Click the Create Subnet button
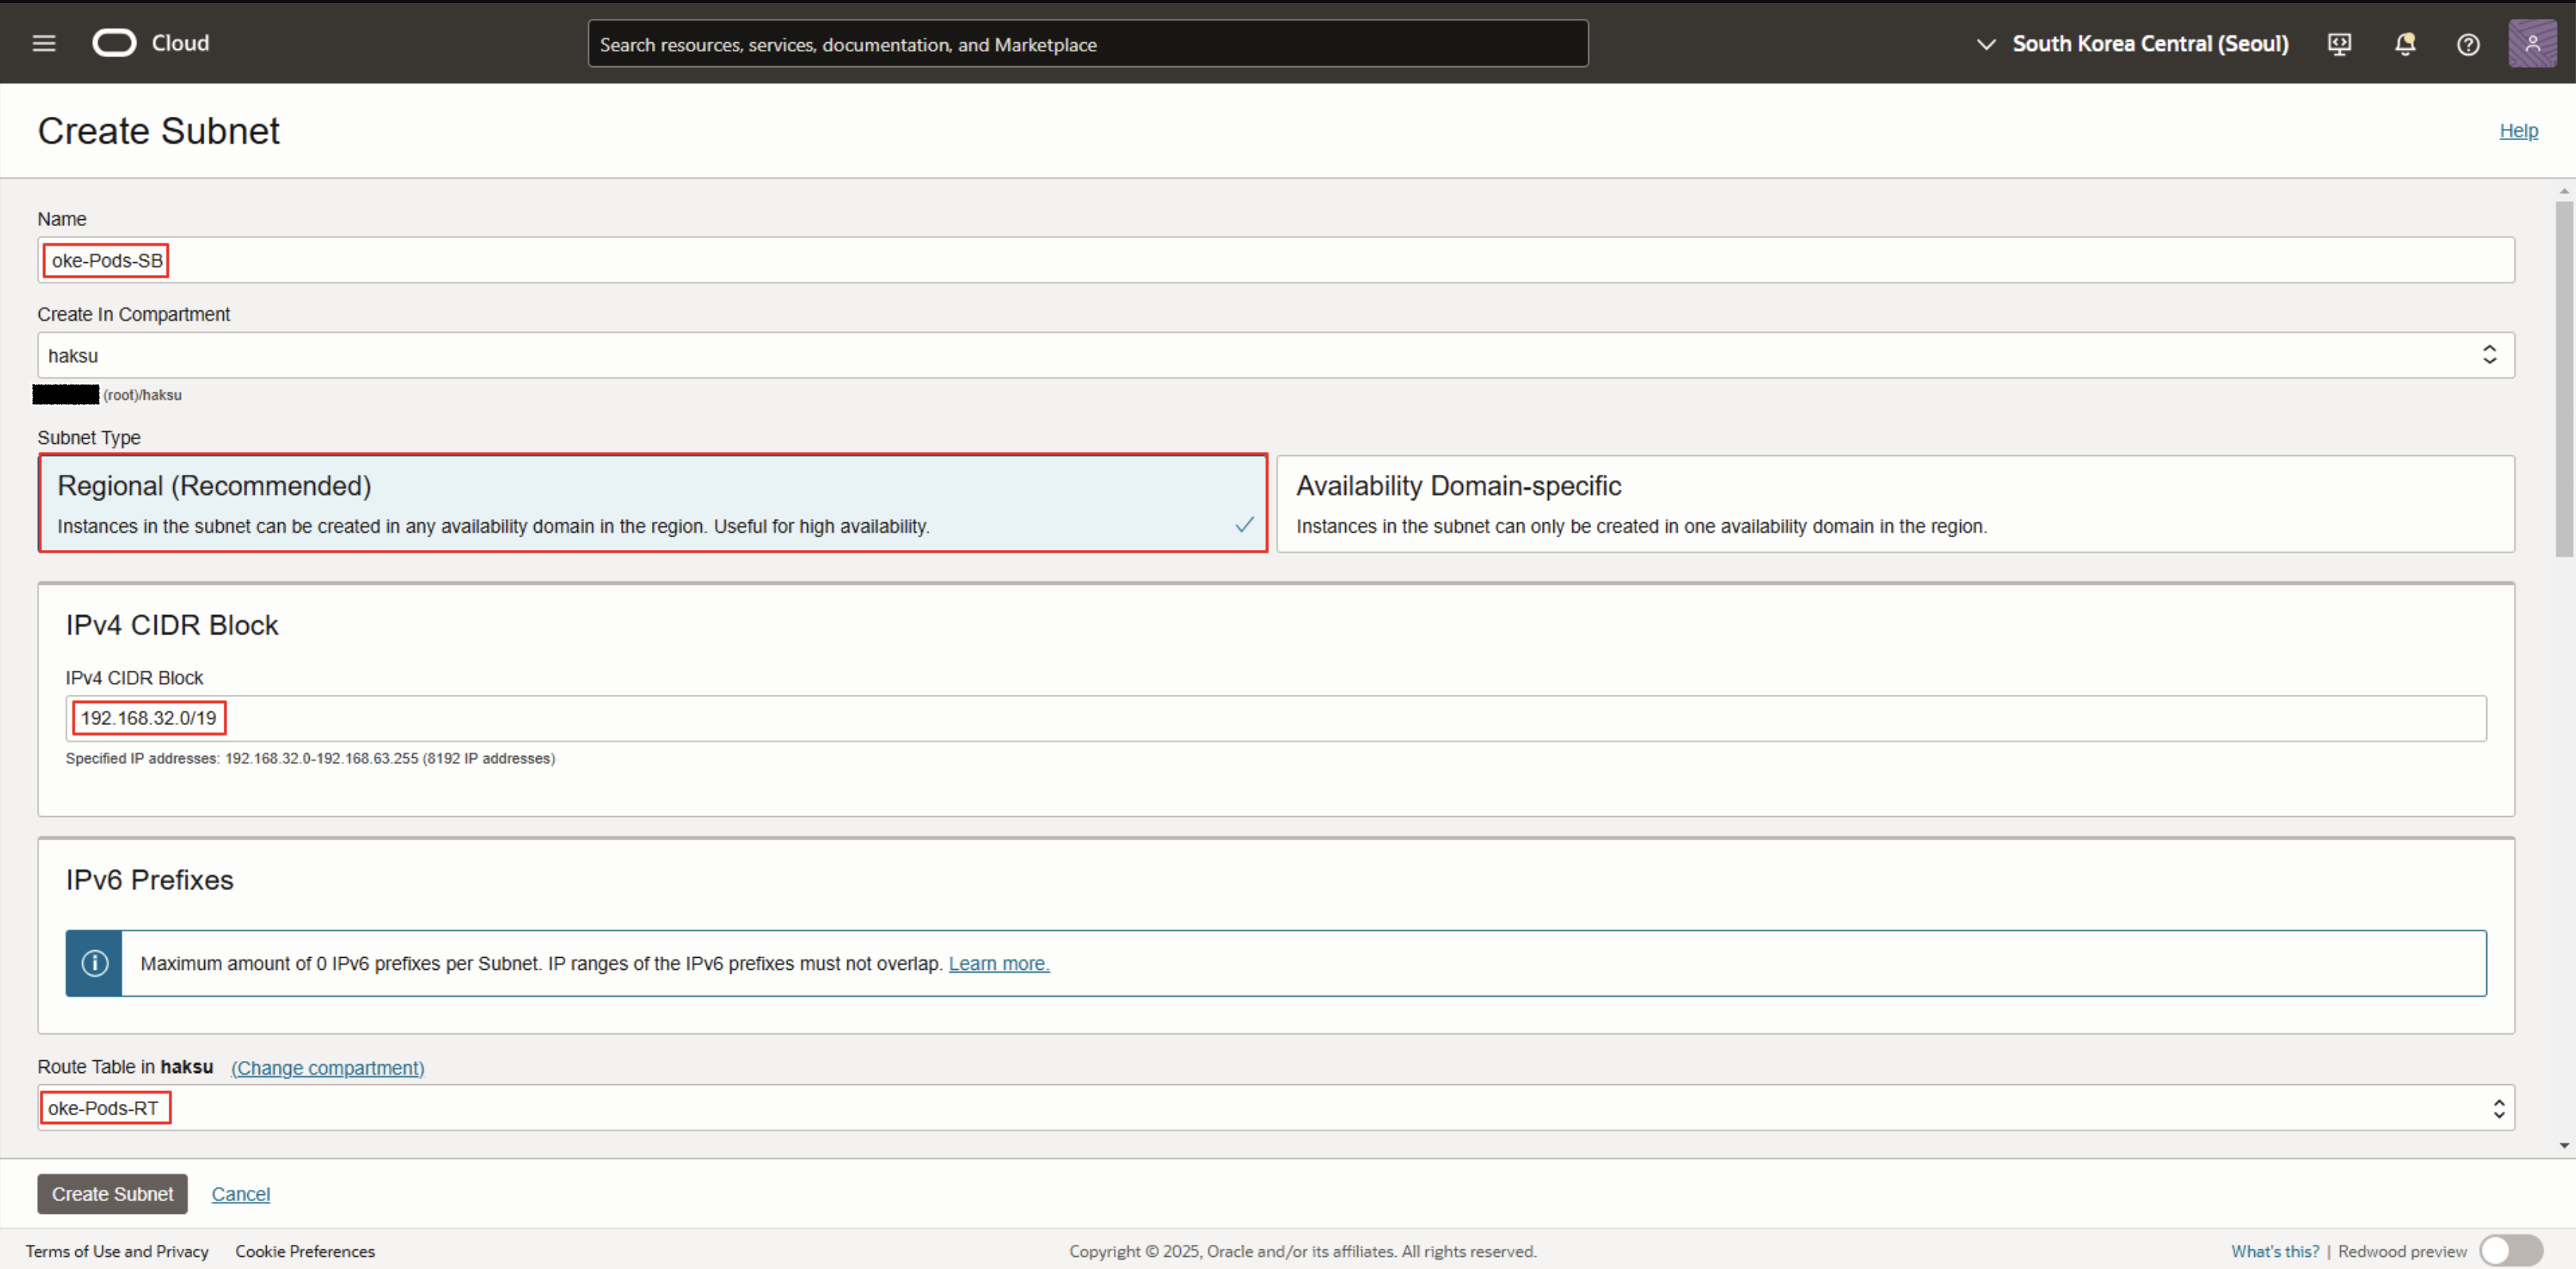 [112, 1194]
